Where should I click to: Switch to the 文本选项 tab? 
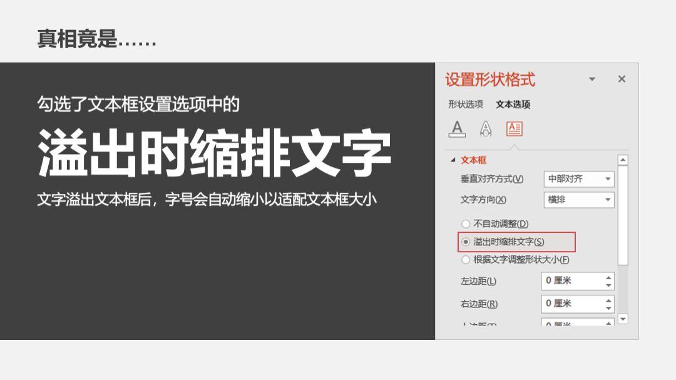pos(513,104)
